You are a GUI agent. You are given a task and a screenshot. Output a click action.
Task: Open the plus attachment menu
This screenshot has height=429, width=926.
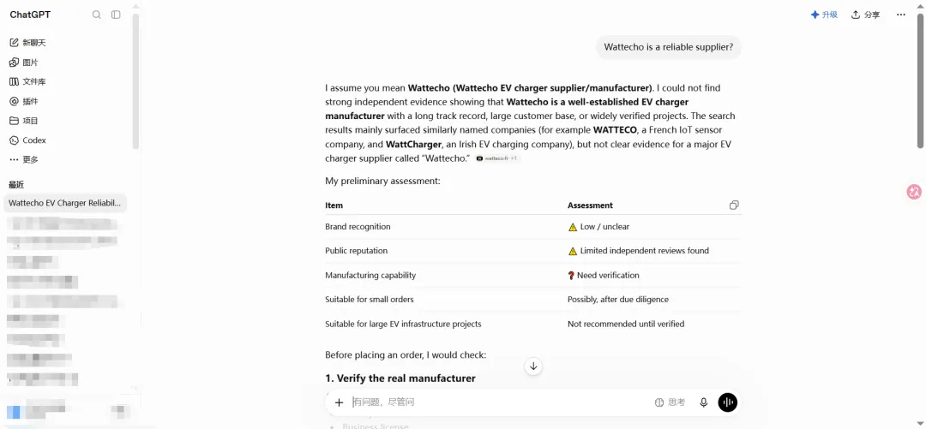point(339,402)
